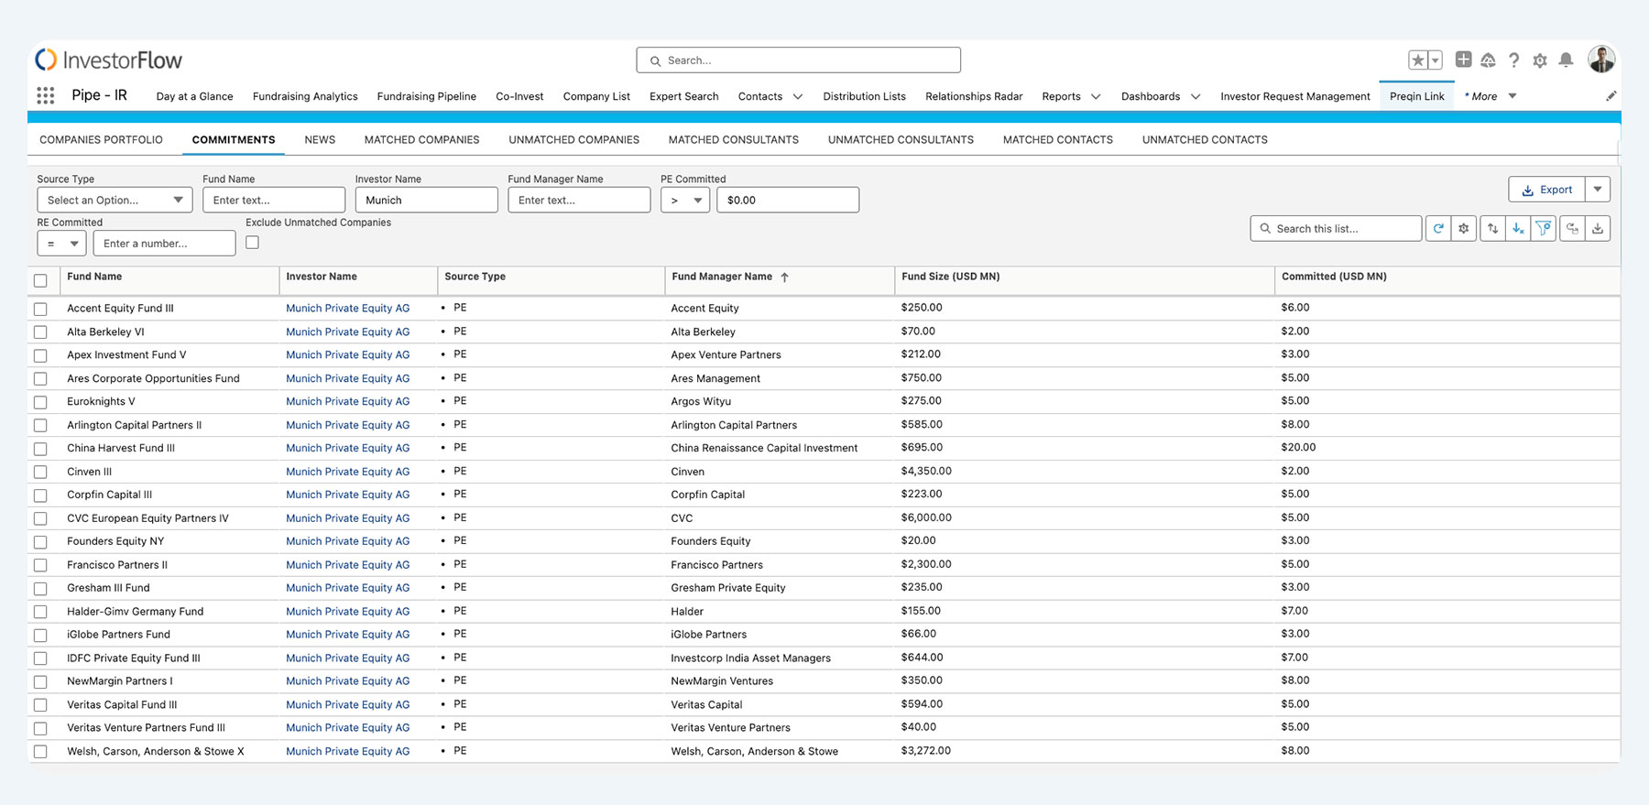
Task: Click the Trailhead guidance icon
Action: [1488, 60]
